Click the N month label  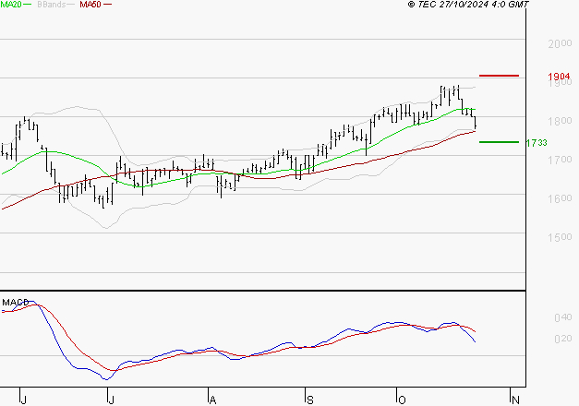click(516, 400)
